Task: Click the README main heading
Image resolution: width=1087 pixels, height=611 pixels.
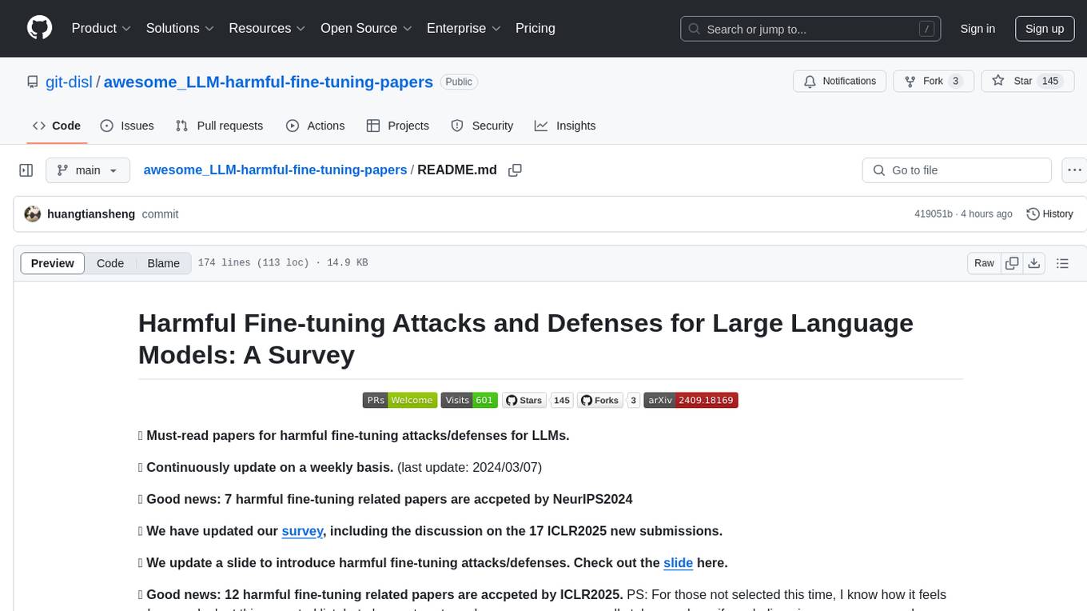Action: (526, 338)
